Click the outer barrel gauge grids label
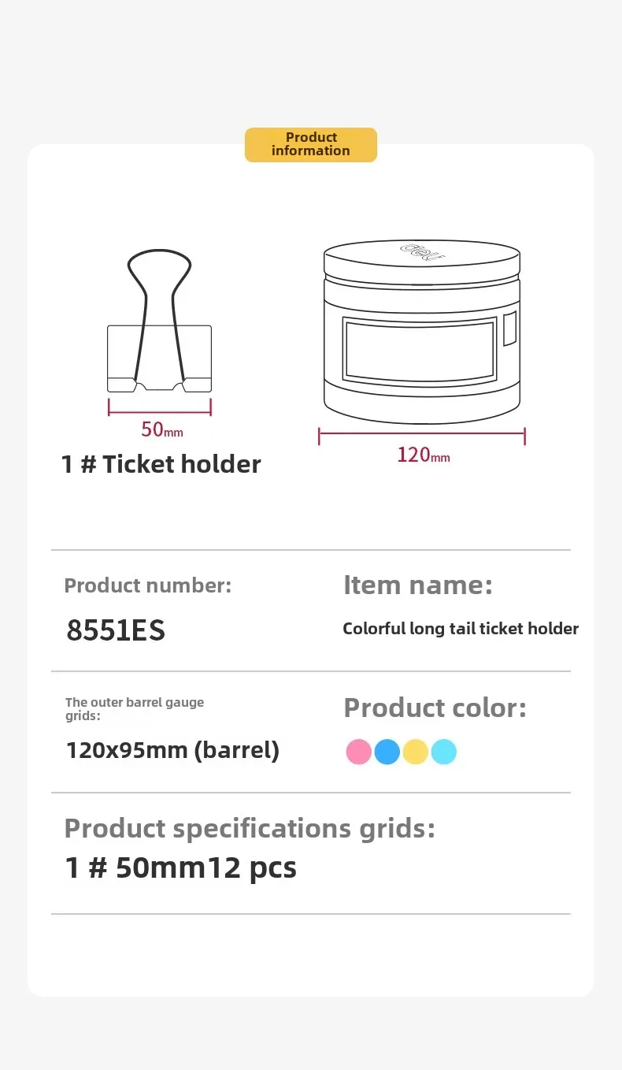 [135, 709]
